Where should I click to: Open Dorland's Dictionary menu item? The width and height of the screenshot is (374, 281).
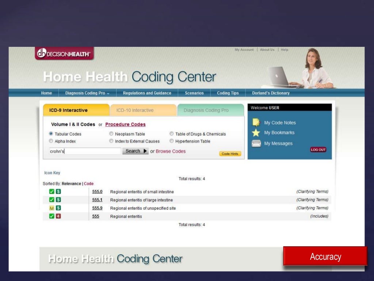[x=271, y=93]
